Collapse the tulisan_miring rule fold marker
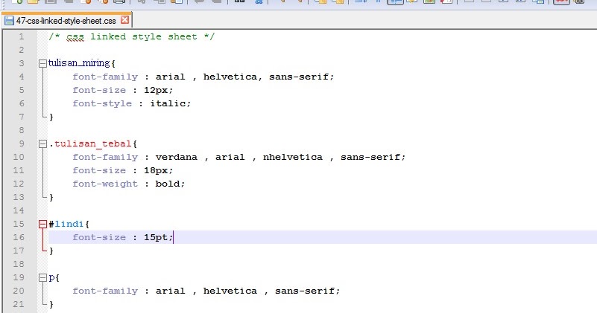This screenshot has width=597, height=313. (42, 63)
